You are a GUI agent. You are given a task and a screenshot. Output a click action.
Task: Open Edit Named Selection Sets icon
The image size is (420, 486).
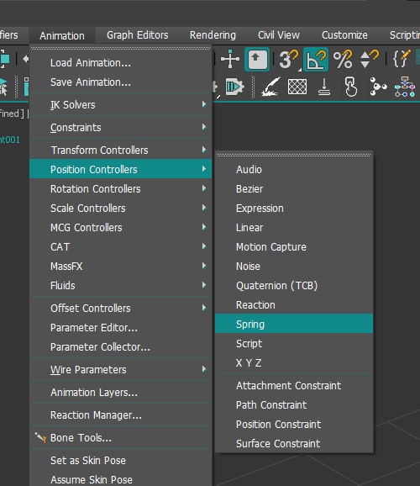click(402, 59)
